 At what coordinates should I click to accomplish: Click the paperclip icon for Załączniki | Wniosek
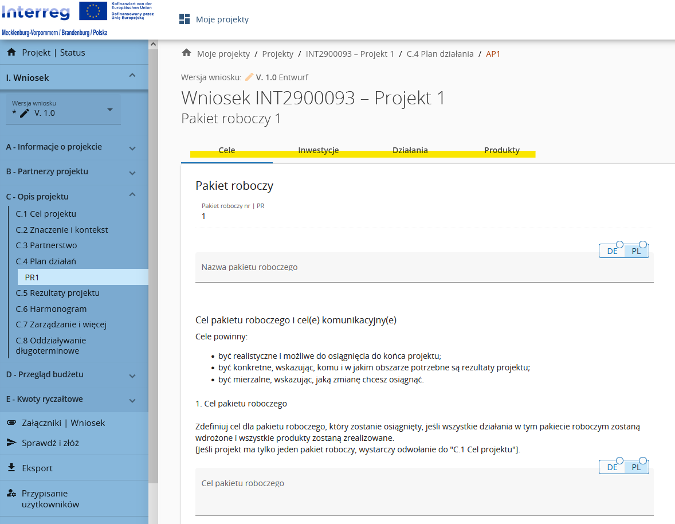coord(11,423)
